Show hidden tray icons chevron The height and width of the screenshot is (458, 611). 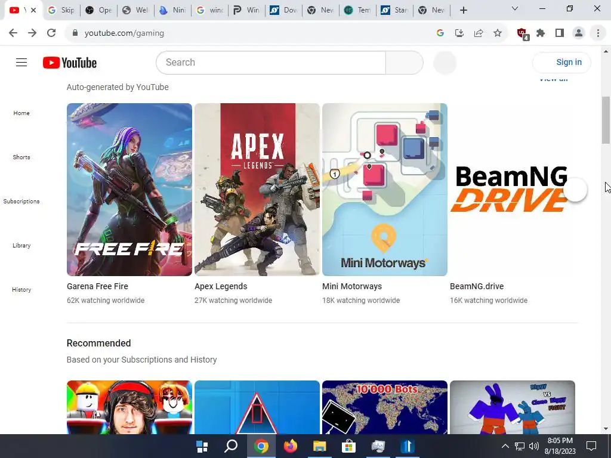505,446
